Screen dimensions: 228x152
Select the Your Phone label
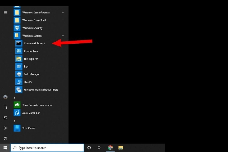(x=29, y=128)
